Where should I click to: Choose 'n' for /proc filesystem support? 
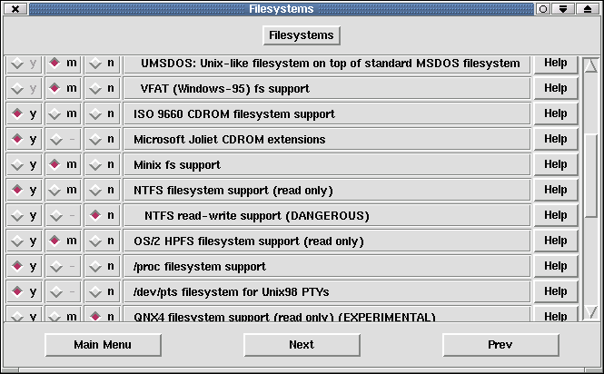point(102,267)
